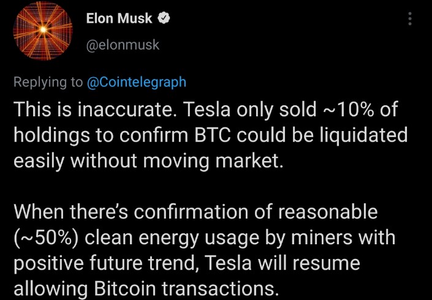Open the @elonmusk handle profile
This screenshot has width=432, height=300.
[x=123, y=45]
